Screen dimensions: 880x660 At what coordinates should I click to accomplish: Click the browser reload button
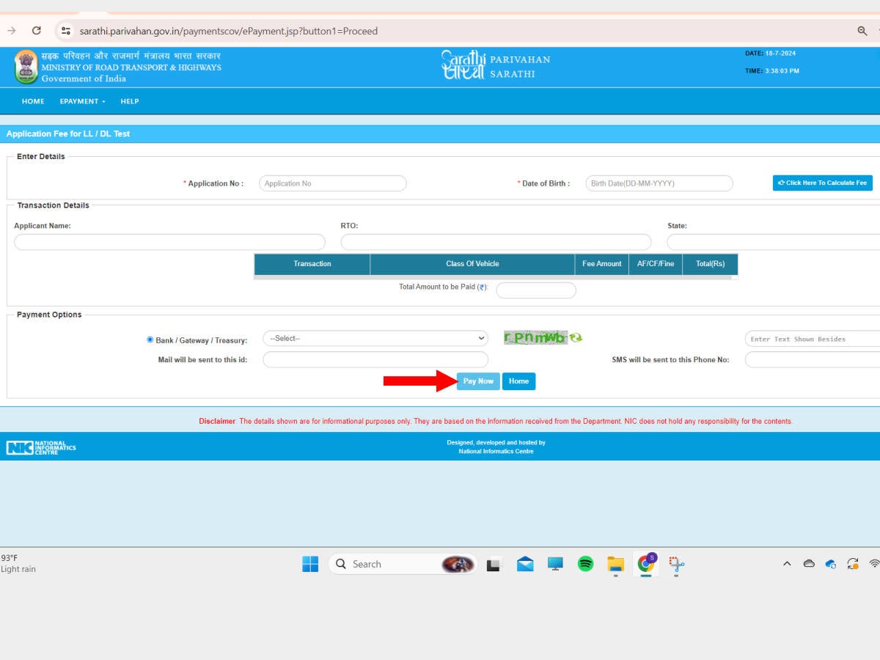37,31
